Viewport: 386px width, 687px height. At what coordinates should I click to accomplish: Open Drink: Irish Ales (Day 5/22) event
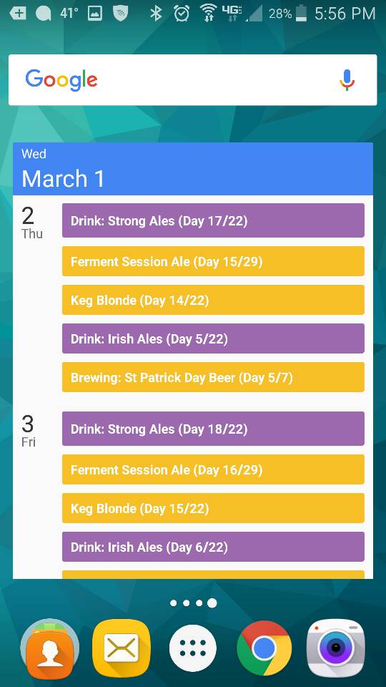tap(213, 338)
